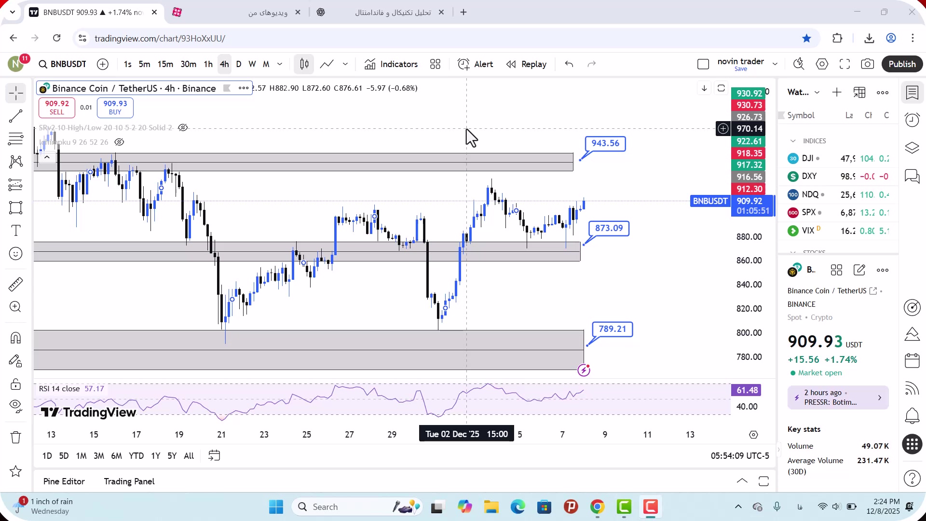The image size is (926, 521).
Task: Set YTD date range
Action: tap(136, 456)
